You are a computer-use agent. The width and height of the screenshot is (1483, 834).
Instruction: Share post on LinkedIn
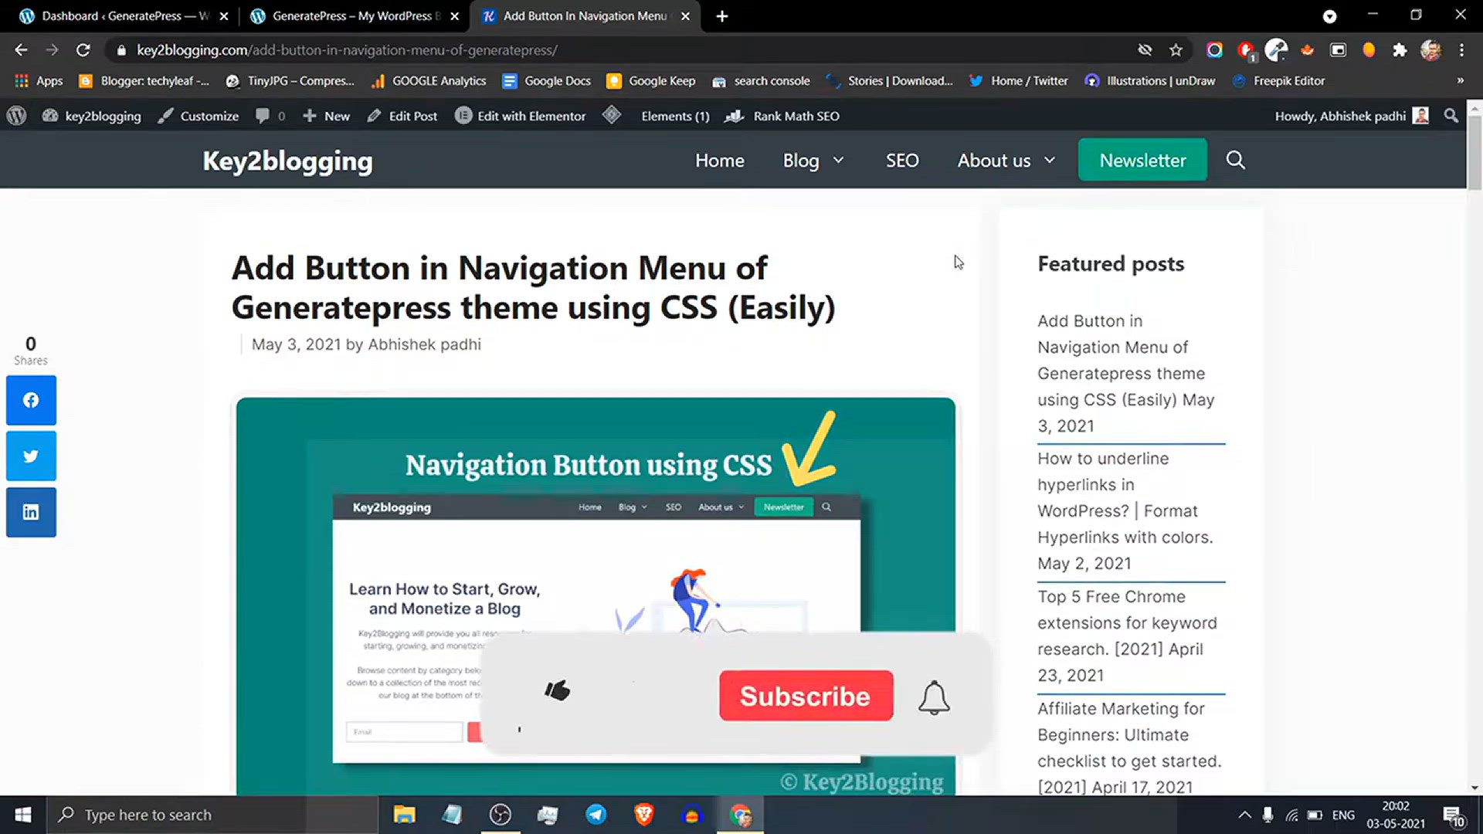point(31,512)
